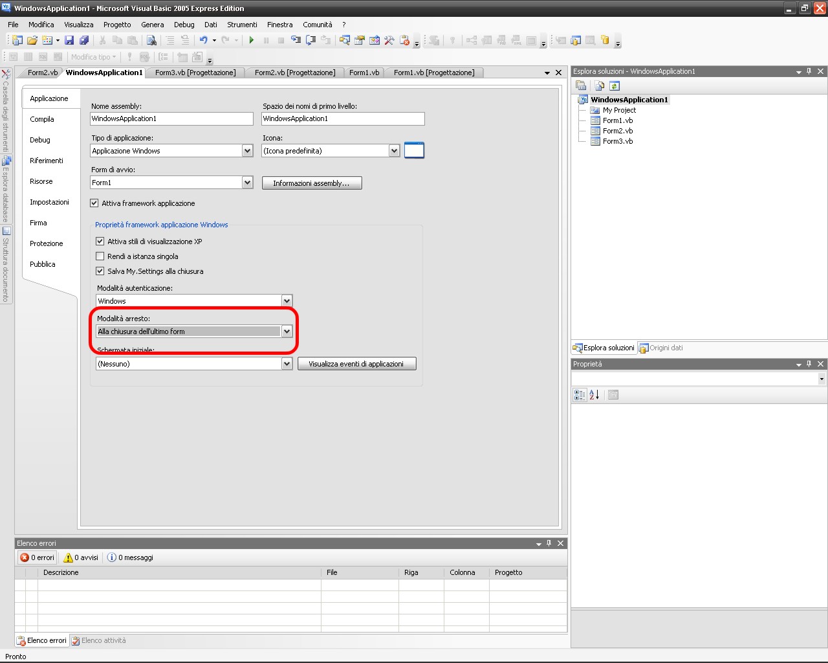Click the Nome assembly text field
The height and width of the screenshot is (663, 828).
tap(171, 118)
